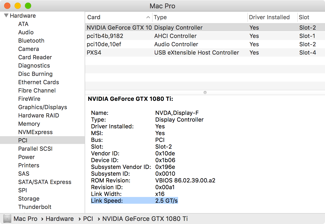Select FireWire in the sidebar
325x224 pixels.
[x=29, y=99]
